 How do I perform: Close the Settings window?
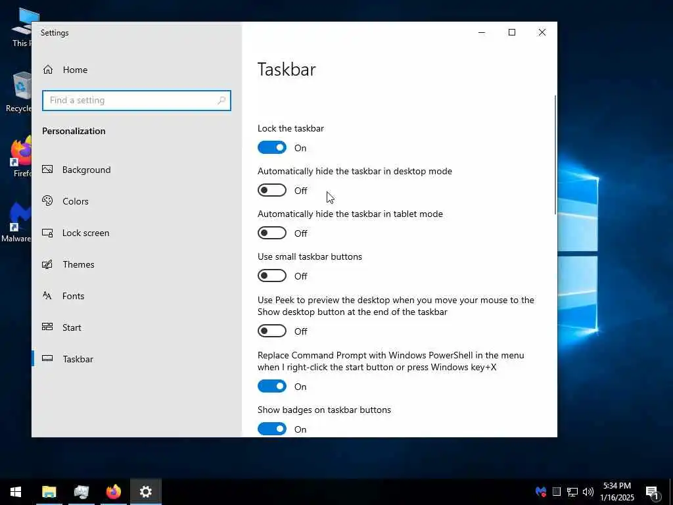pos(542,33)
